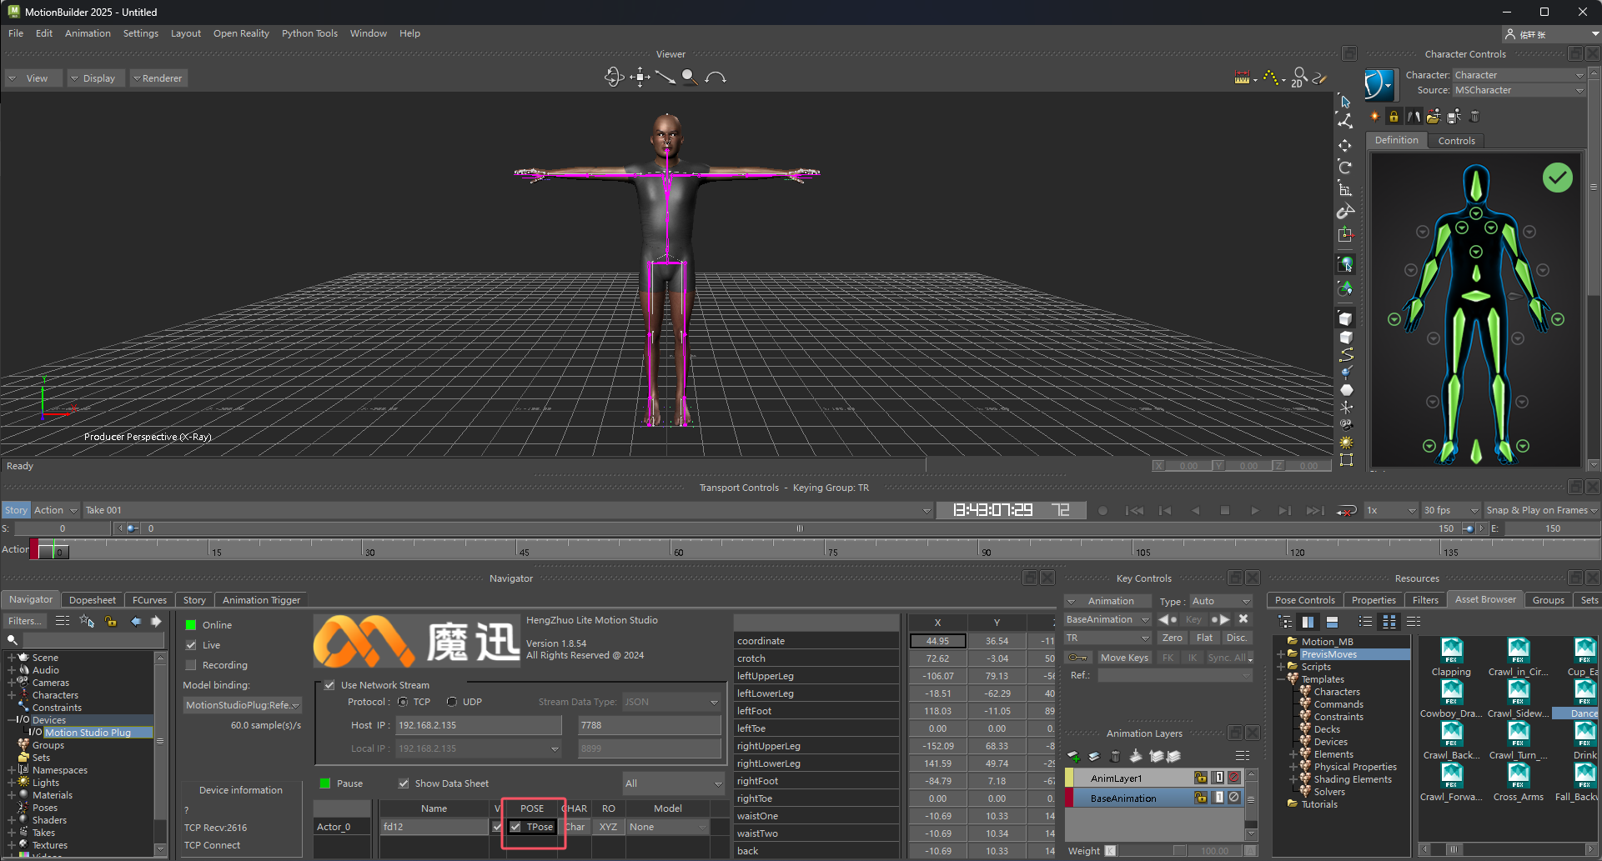Click the Record button in Transport Controls
Screen dimensions: 1602x861
tap(1103, 510)
